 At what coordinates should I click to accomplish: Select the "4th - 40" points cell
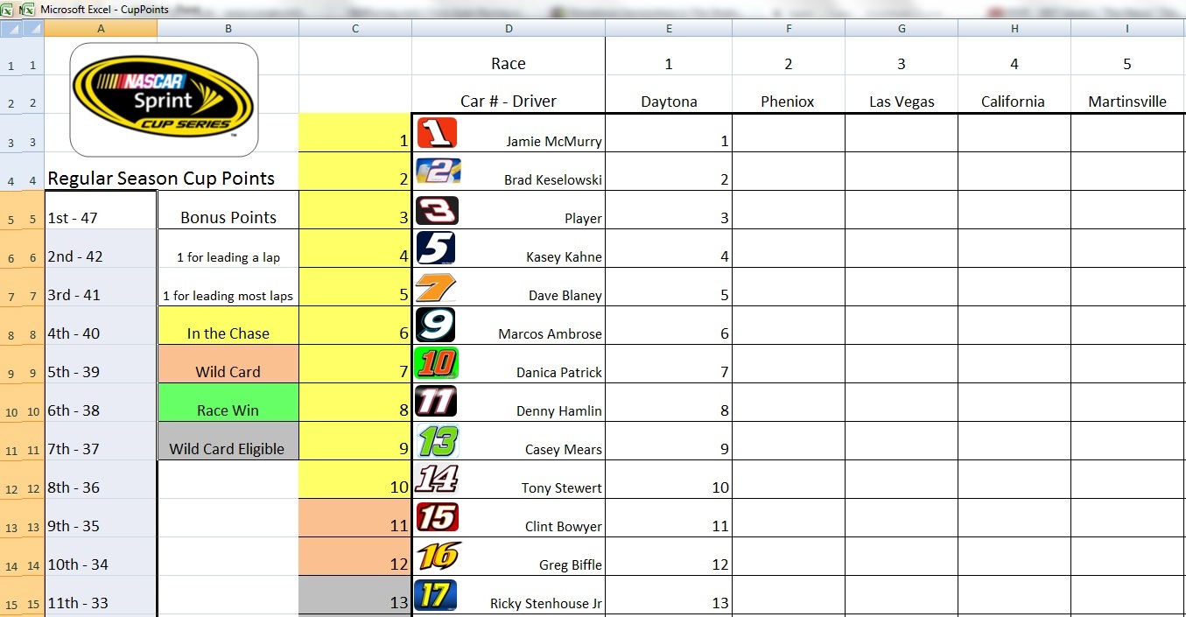point(102,326)
